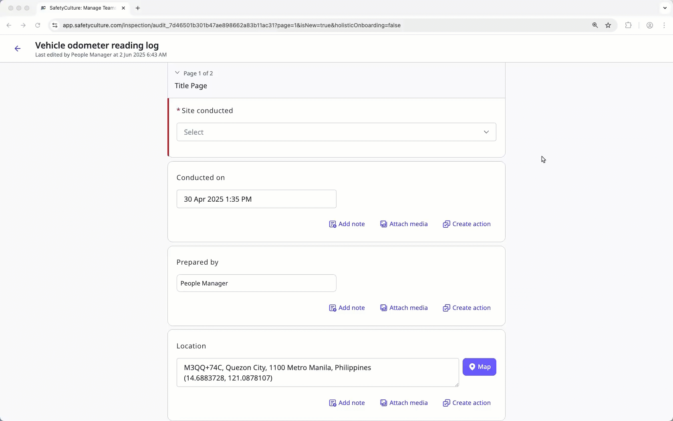The image size is (673, 421).
Task: Collapse the Page 1 of 2 section chevron
Action: click(177, 73)
